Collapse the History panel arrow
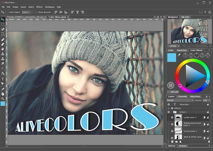This screenshot has width=213, height=151. click(x=209, y=146)
